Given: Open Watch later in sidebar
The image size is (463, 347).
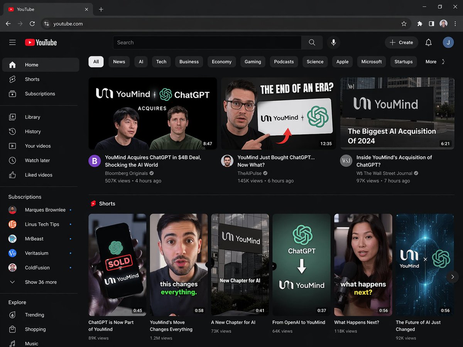Looking at the screenshot, I should (41, 160).
